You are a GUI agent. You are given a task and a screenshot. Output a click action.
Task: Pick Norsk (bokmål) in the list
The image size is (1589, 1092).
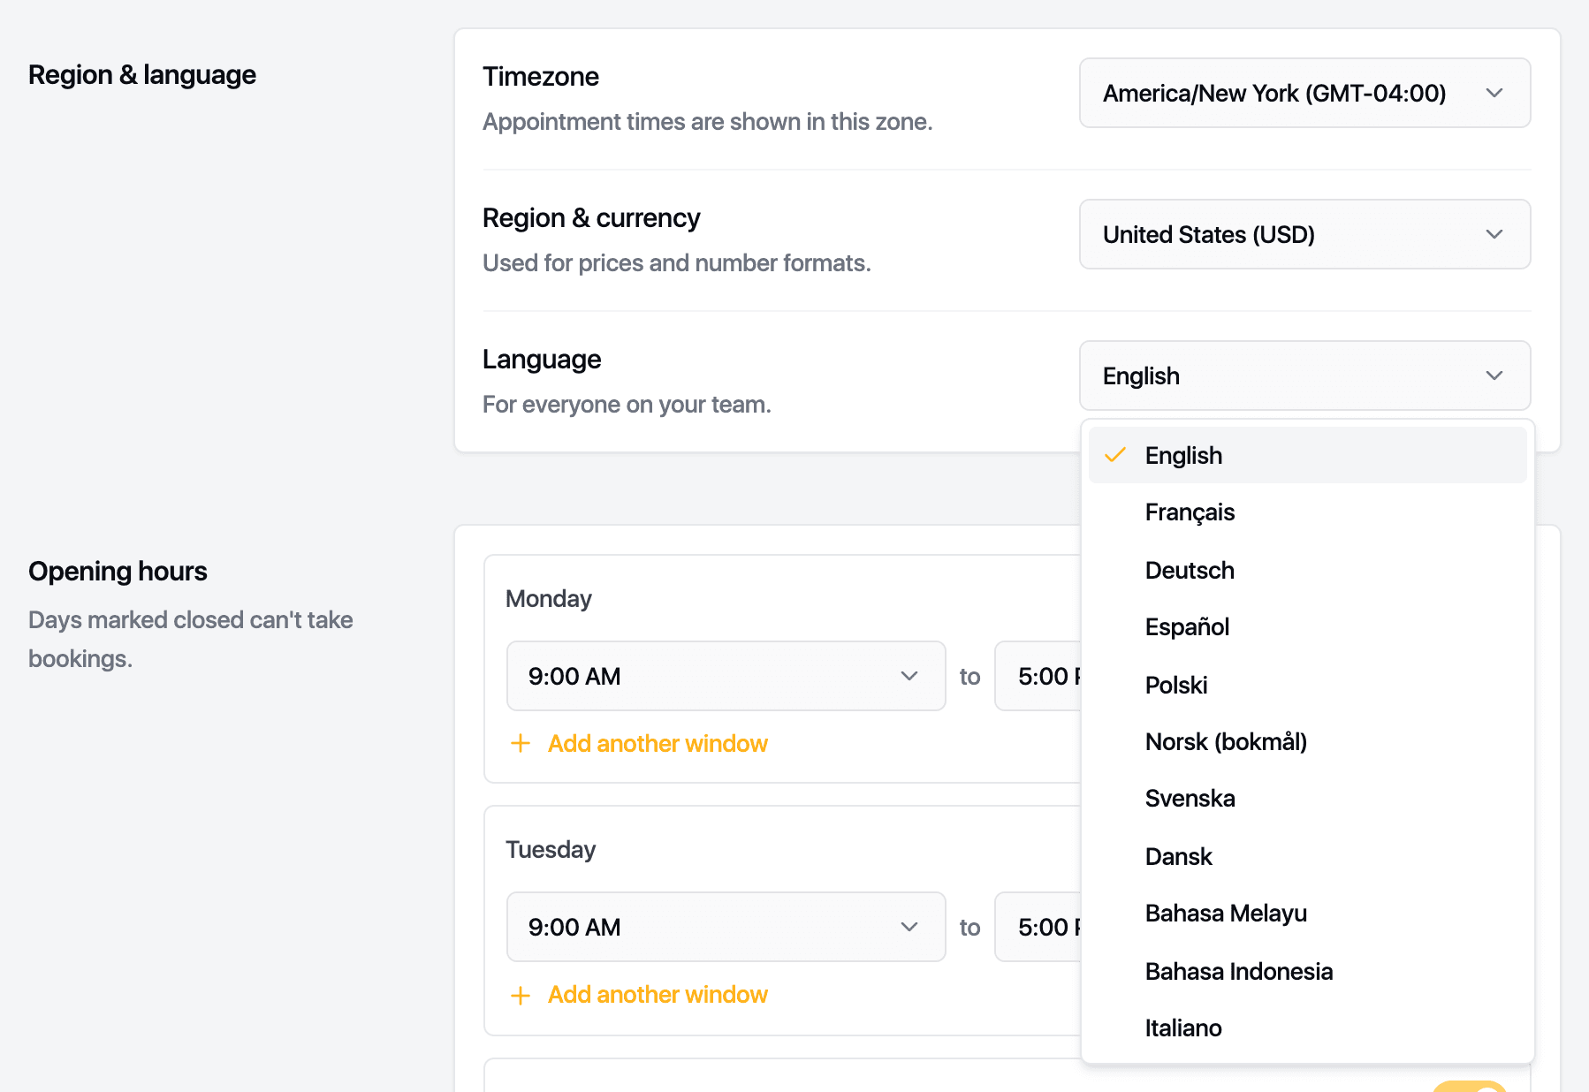(1307, 742)
